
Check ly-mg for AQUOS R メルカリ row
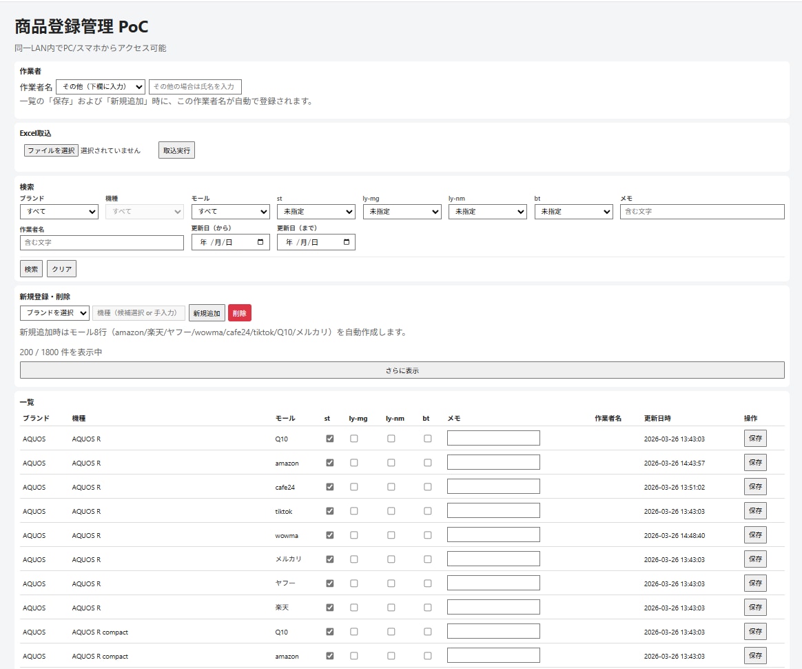point(354,559)
